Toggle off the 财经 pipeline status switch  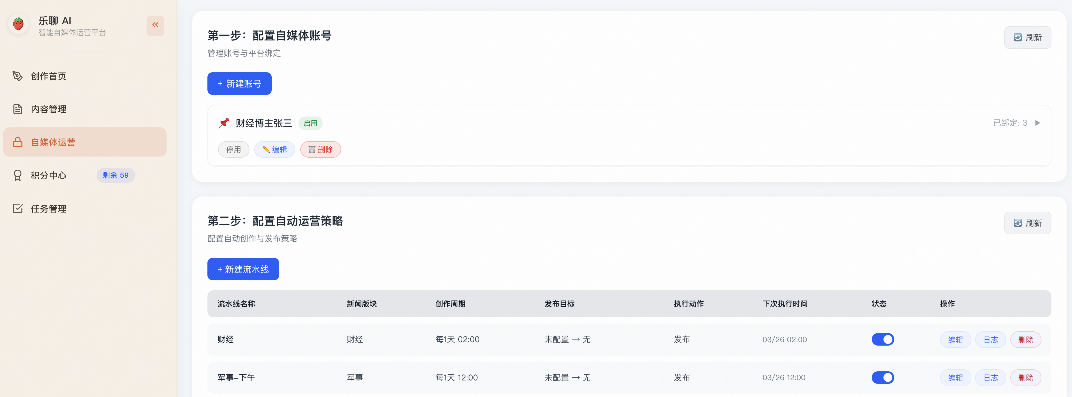[883, 339]
